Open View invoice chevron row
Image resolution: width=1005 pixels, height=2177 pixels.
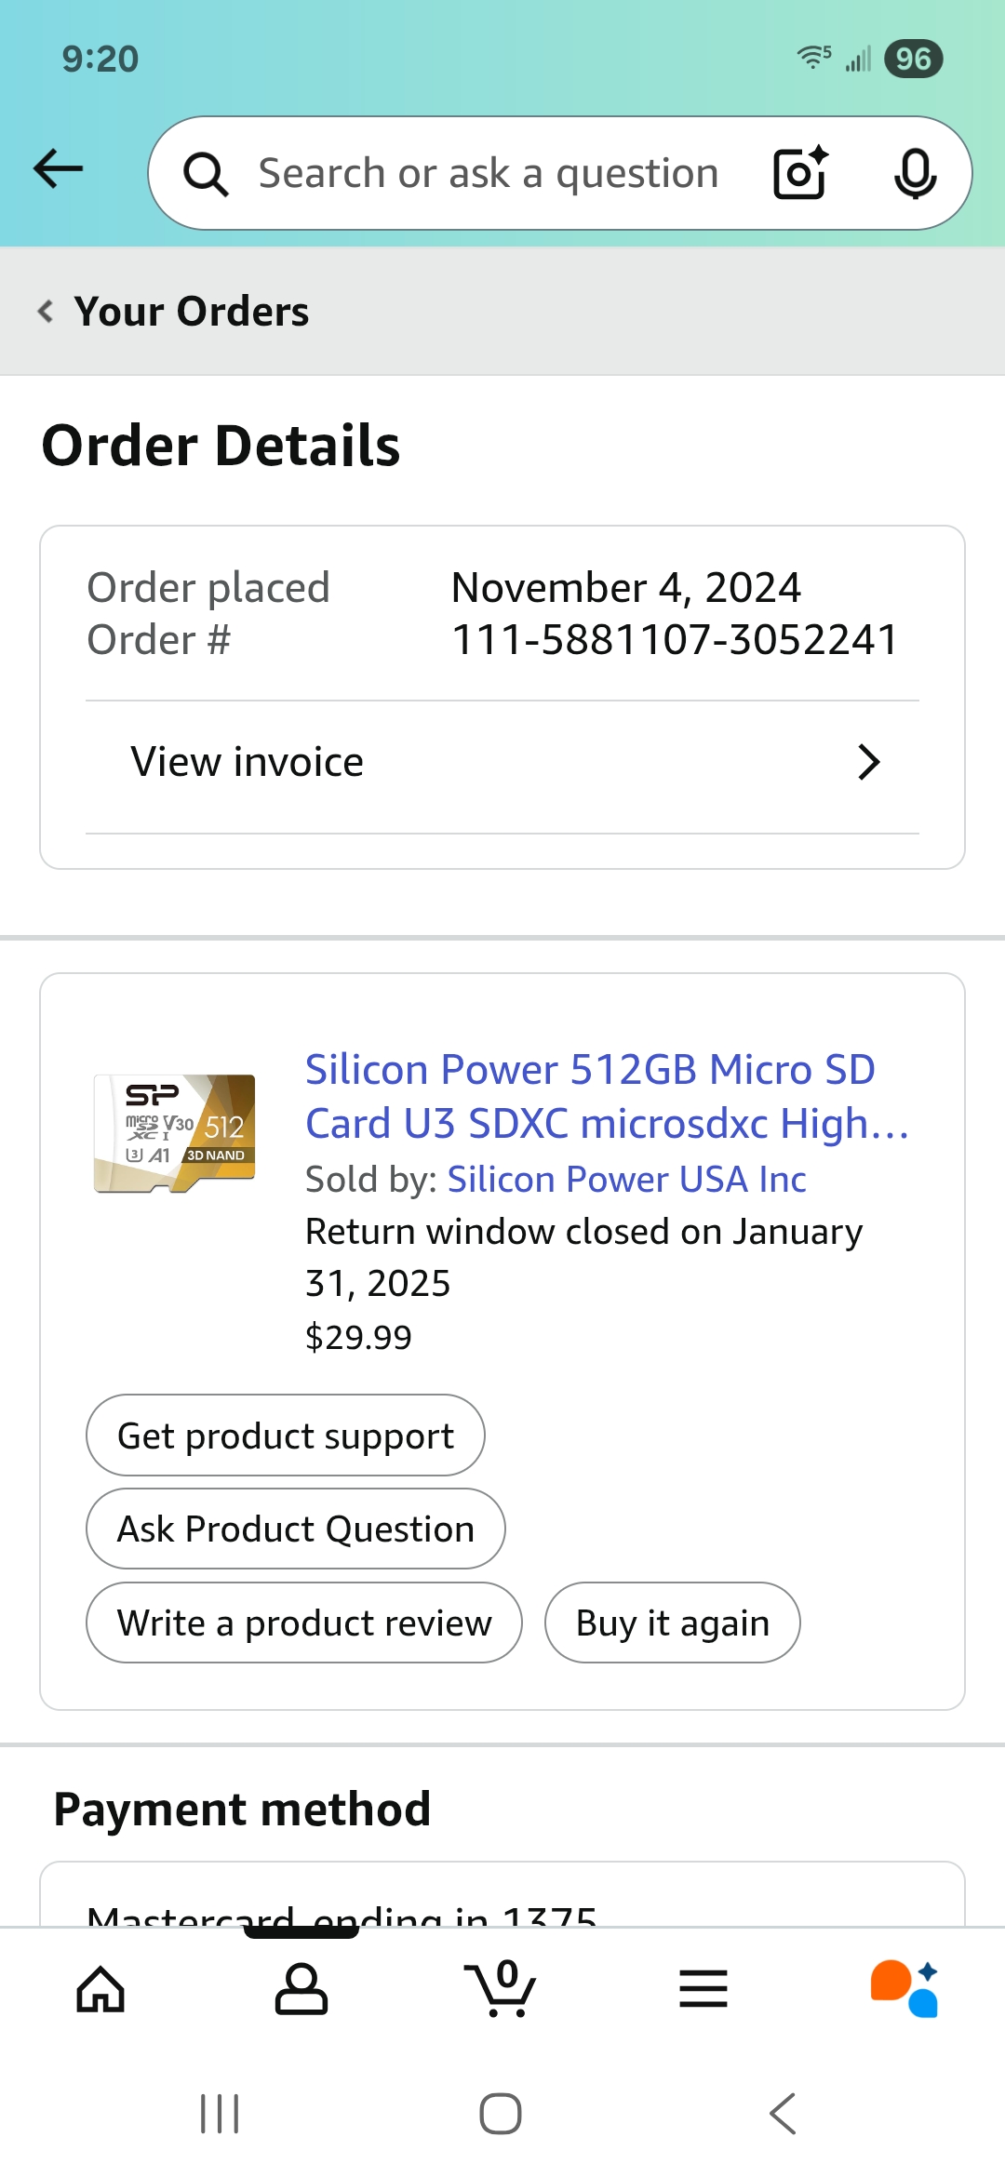(x=502, y=763)
